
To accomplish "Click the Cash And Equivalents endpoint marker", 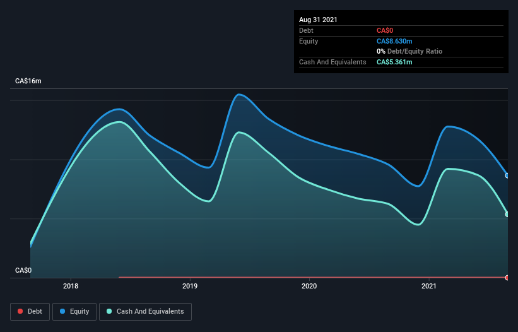I will [x=507, y=214].
